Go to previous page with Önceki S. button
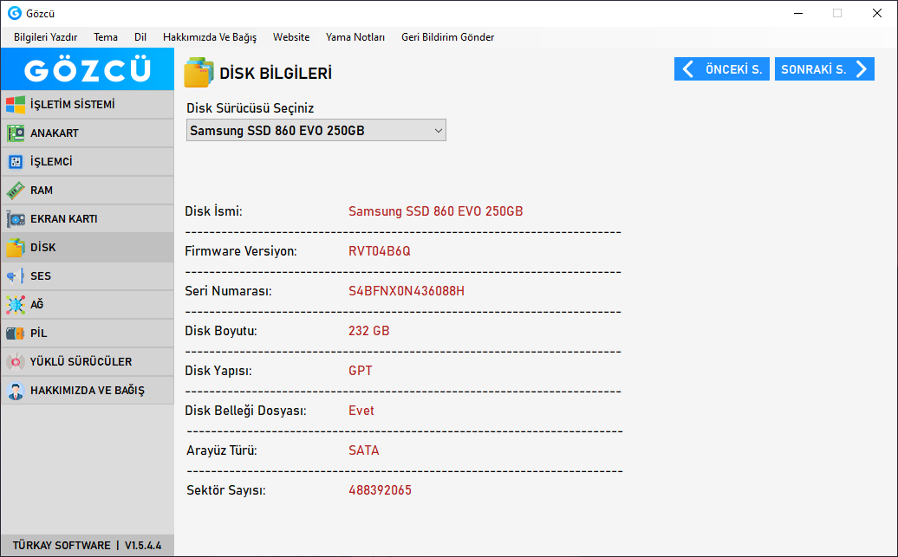898x557 pixels. [x=721, y=69]
